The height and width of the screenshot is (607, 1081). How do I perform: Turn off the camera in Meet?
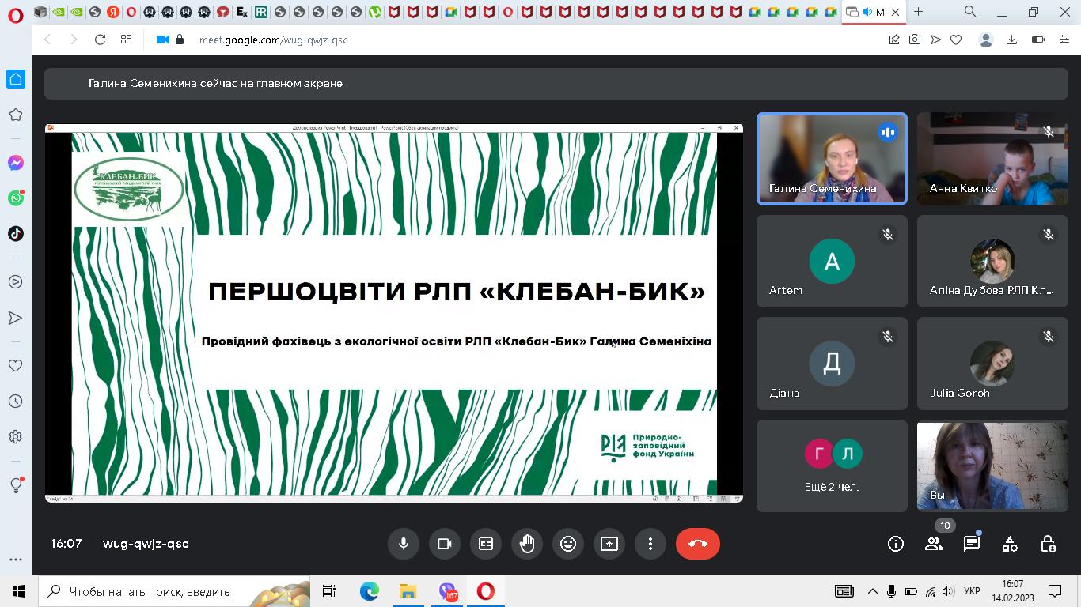[x=445, y=544]
